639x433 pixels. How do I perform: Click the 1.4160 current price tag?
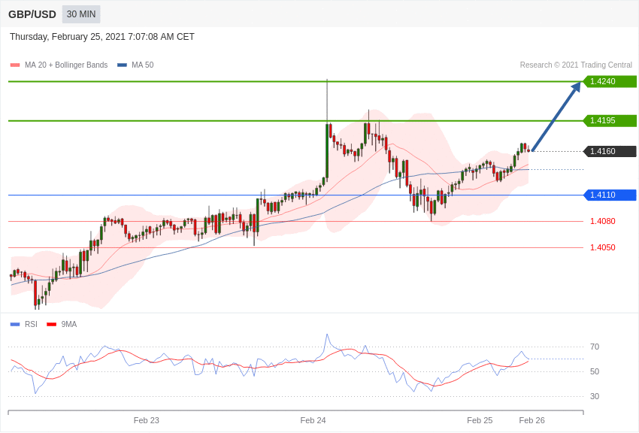[610, 151]
